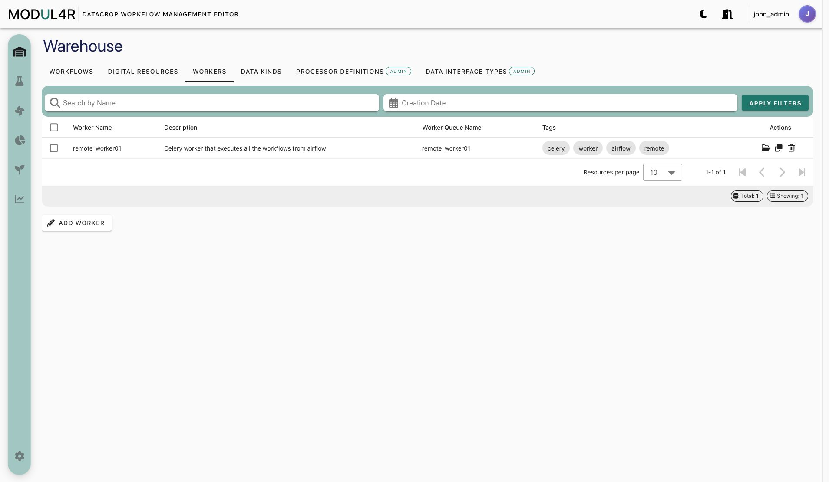Open remote_worker01 with folder icon

(x=766, y=148)
